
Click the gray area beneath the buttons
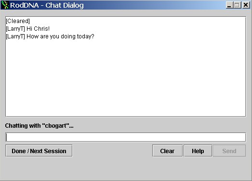point(125,168)
